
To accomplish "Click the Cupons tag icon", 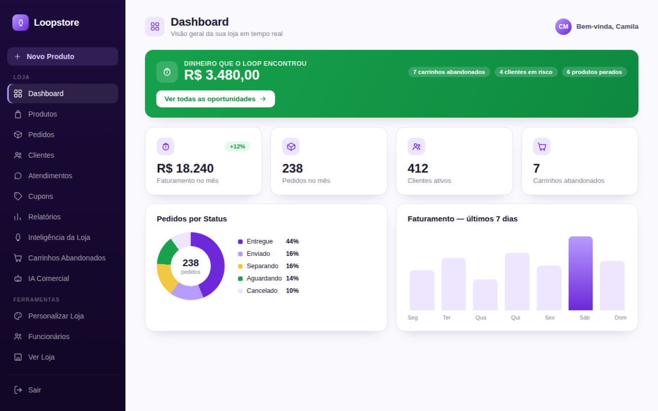I will (x=18, y=196).
